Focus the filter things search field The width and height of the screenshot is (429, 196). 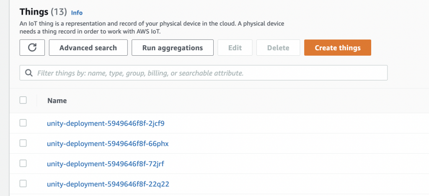[209, 73]
